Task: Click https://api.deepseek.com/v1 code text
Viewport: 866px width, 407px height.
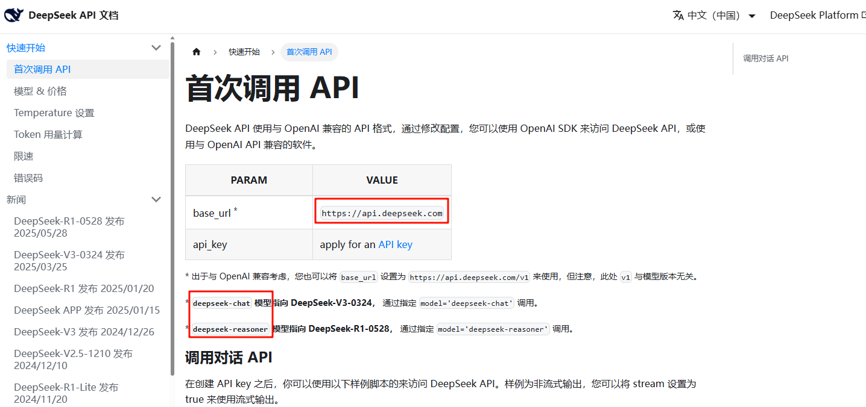Action: coord(469,278)
